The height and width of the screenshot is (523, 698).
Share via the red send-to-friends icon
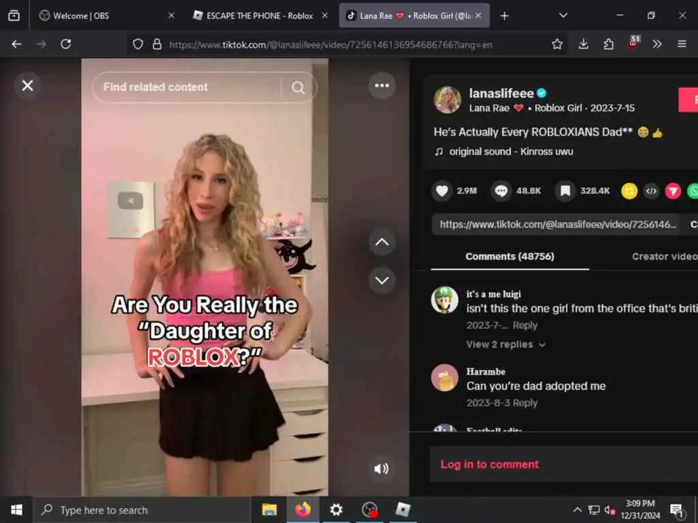pyautogui.click(x=673, y=191)
